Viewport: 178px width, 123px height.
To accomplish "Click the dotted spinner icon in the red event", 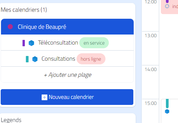I will (167, 6).
